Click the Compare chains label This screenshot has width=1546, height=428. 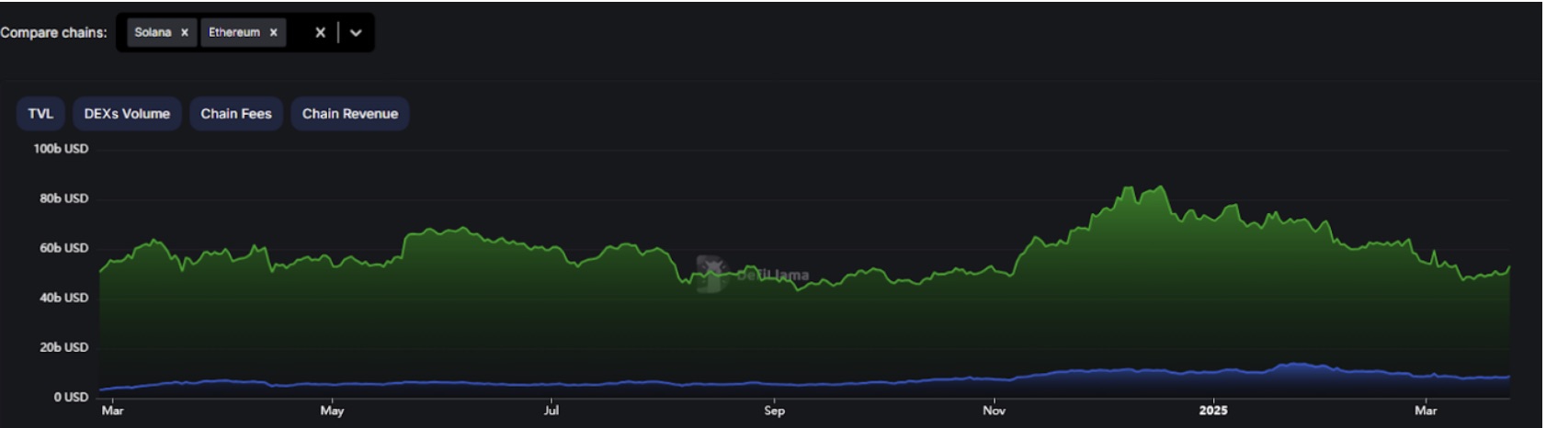(x=53, y=32)
